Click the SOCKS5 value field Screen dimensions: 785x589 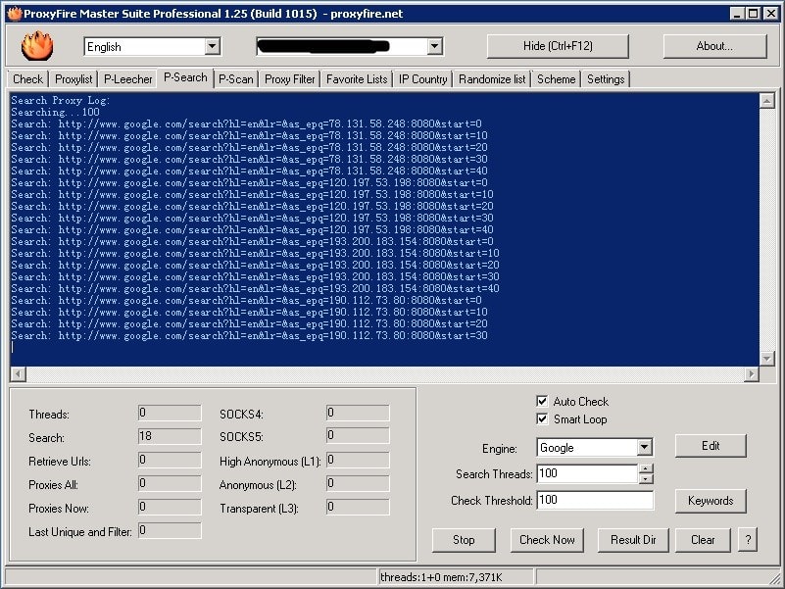(x=358, y=436)
